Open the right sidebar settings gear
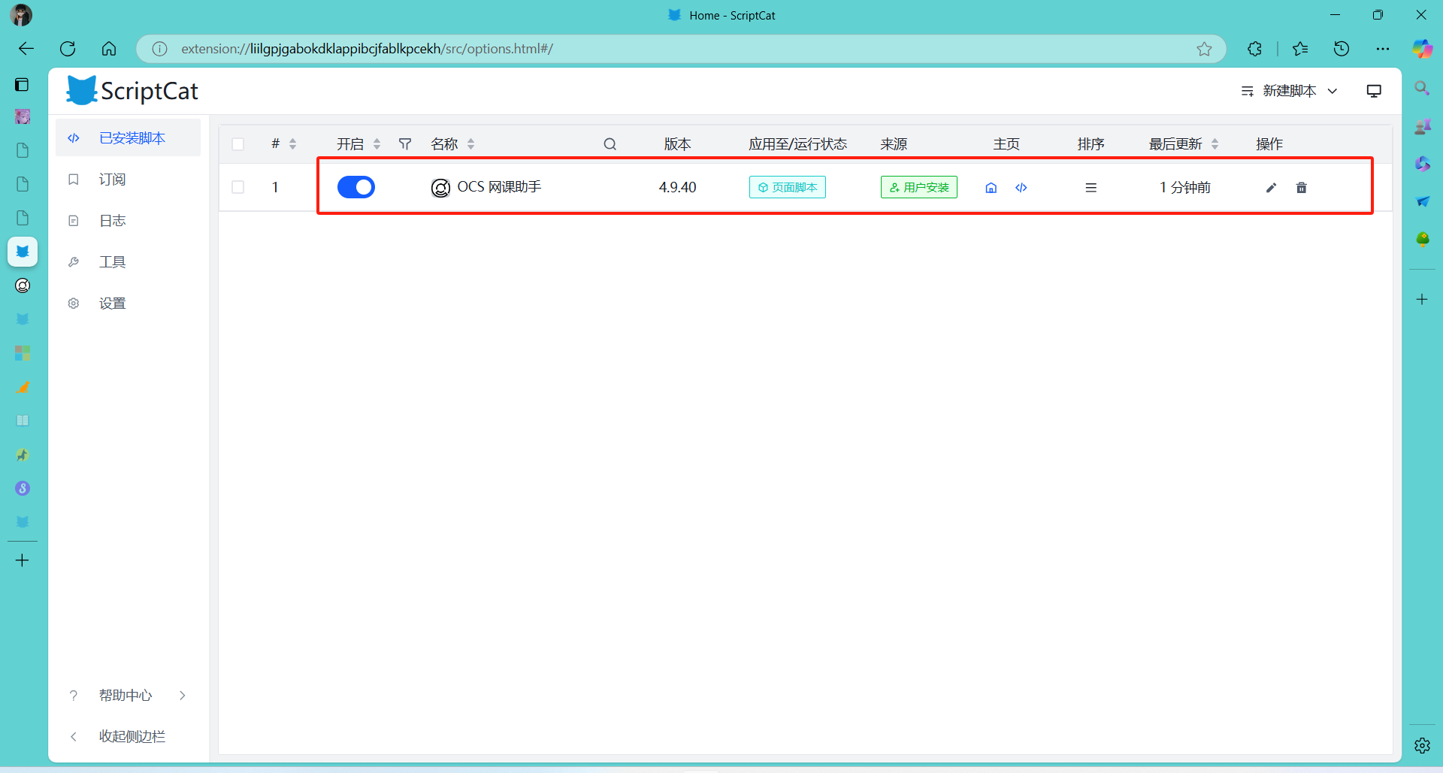Image resolution: width=1443 pixels, height=773 pixels. (1422, 746)
